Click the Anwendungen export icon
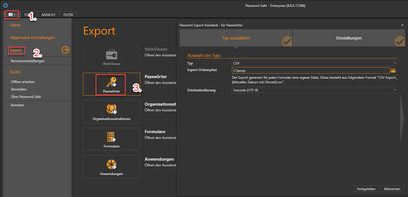 tap(112, 166)
